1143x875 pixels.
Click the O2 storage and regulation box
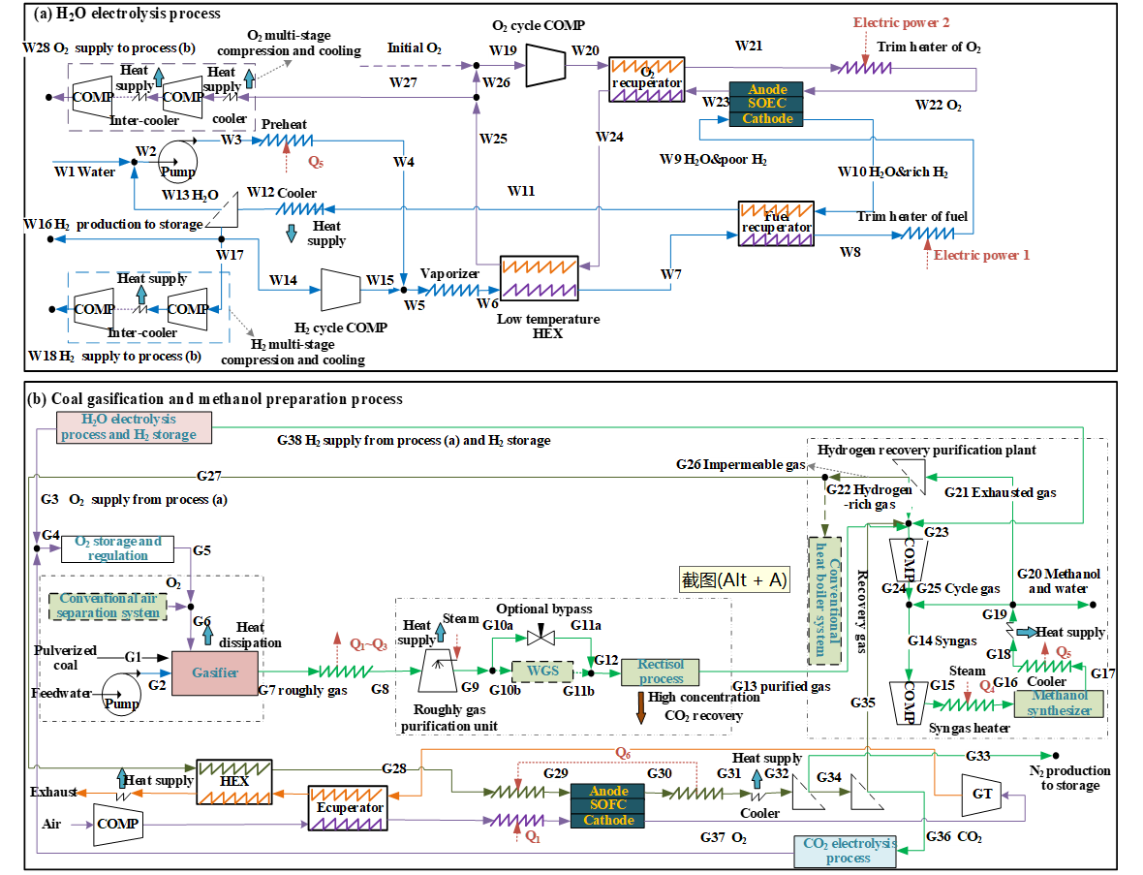(118, 548)
